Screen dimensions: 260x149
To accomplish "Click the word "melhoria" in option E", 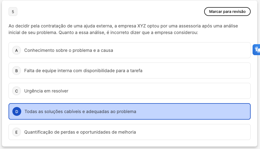I will point(127,132).
